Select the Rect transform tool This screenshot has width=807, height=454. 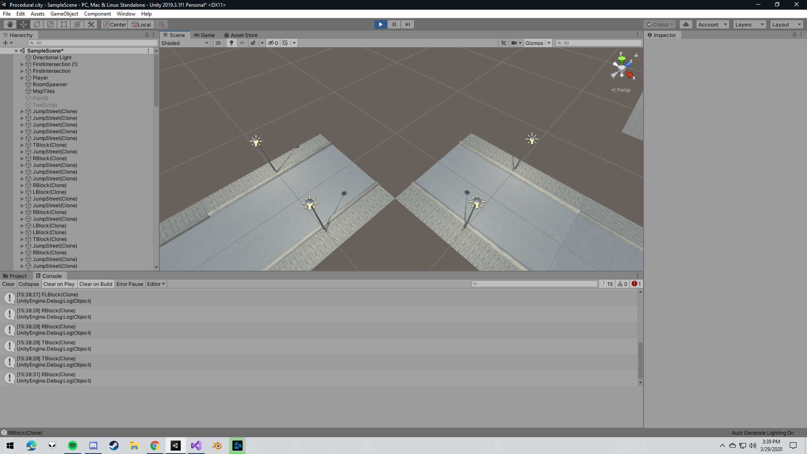tap(64, 24)
